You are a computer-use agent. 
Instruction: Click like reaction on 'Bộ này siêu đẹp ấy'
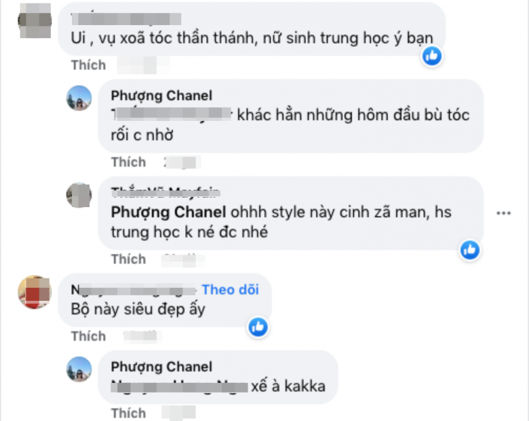pyautogui.click(x=258, y=327)
